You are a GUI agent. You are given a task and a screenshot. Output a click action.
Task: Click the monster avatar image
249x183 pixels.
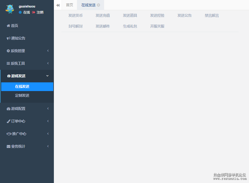(10, 9)
